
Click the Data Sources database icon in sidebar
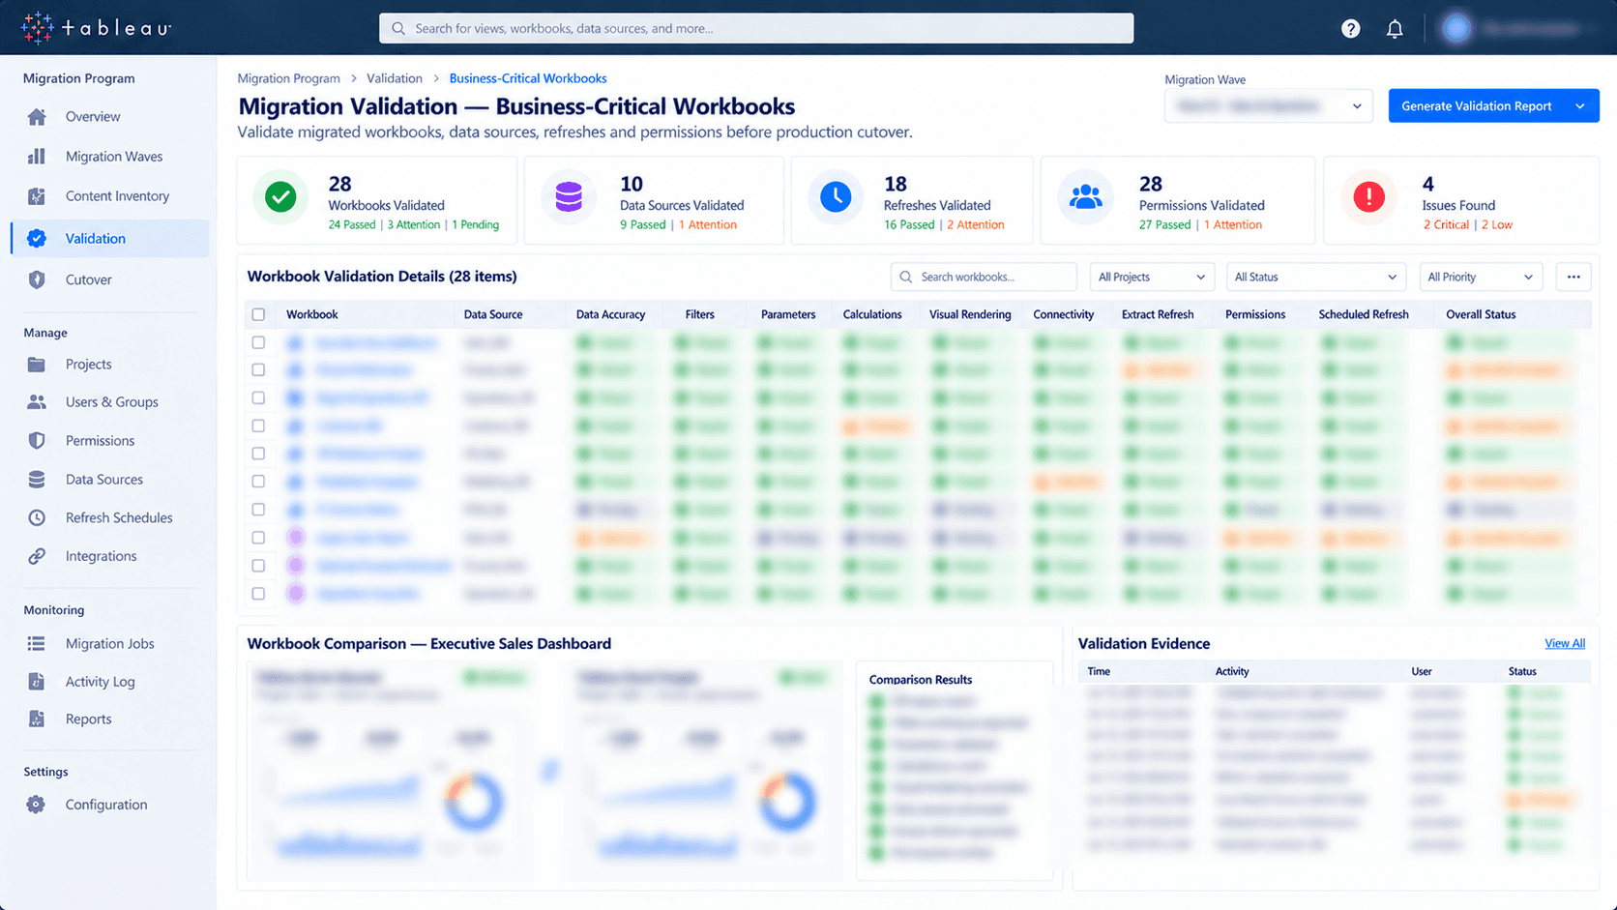37,480
